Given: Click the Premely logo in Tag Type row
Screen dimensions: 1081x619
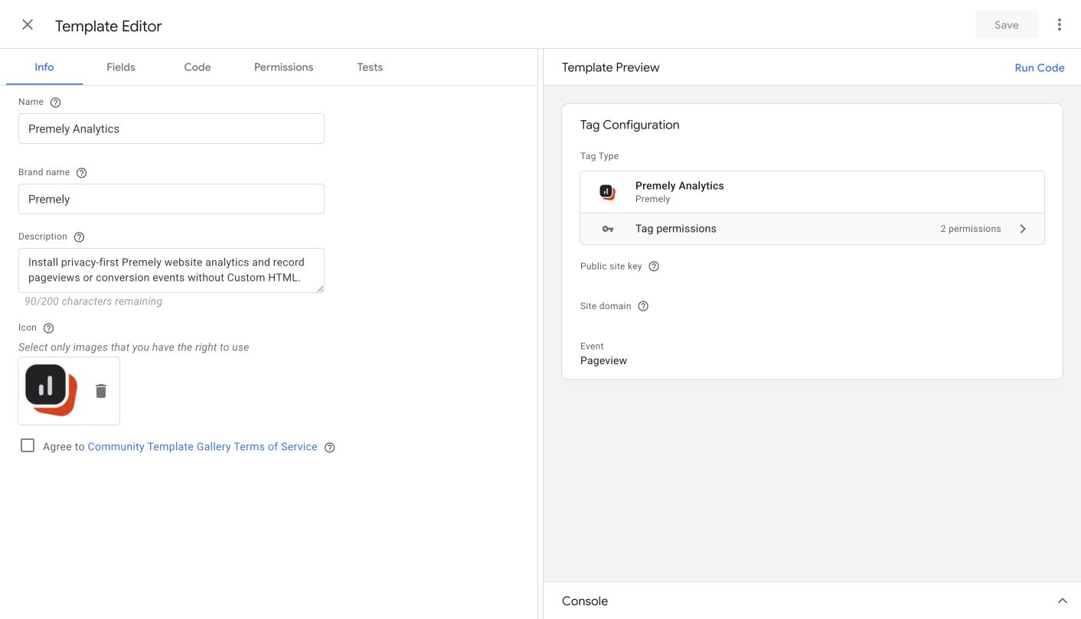Looking at the screenshot, I should (607, 192).
